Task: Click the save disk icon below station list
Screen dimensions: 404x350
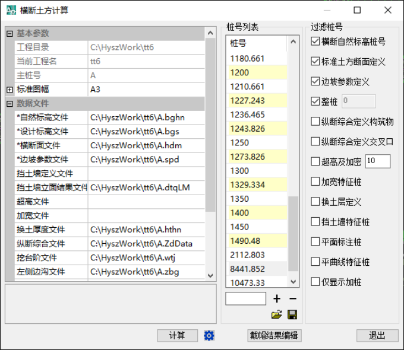Action: tap(292, 315)
